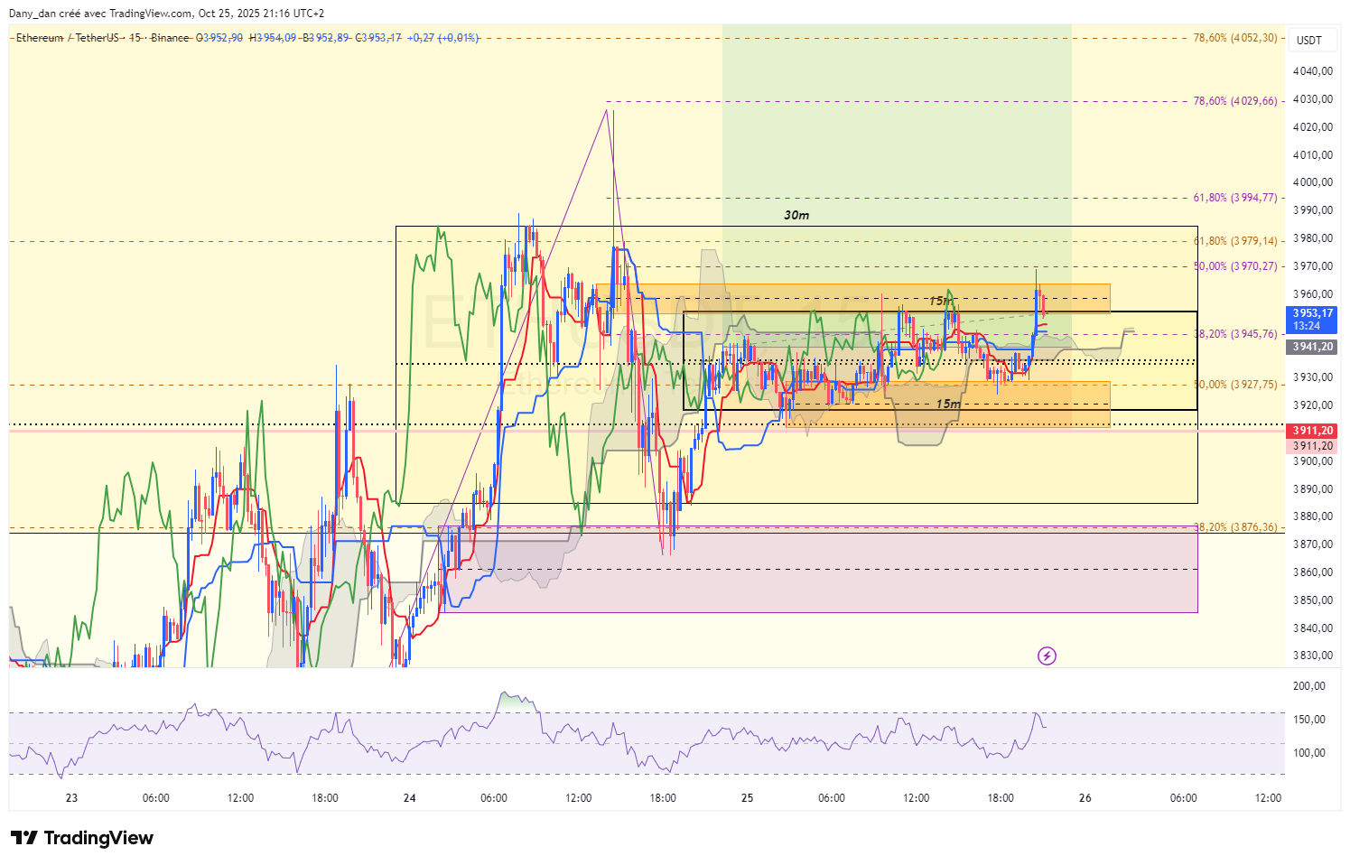Click 3850,00 on the price axis

(x=1313, y=600)
